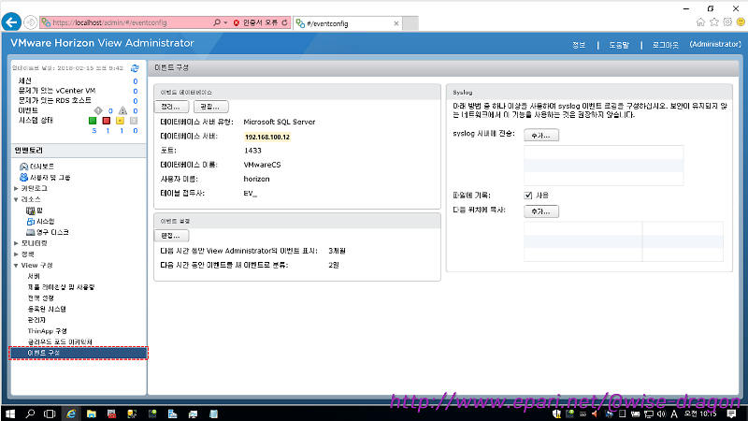The height and width of the screenshot is (421, 748).
Task: Collapse the View 구성 tree node
Action: [x=16, y=266]
